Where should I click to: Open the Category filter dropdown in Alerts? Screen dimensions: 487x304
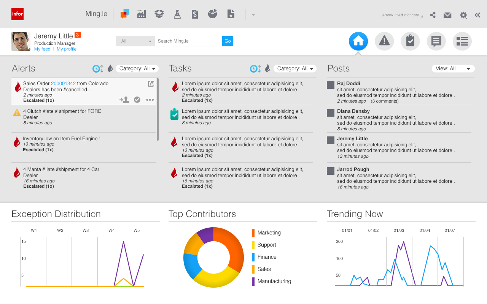(x=137, y=68)
